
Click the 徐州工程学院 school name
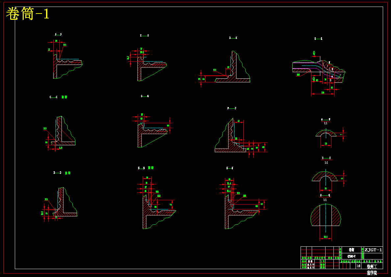pyautogui.click(x=372, y=269)
